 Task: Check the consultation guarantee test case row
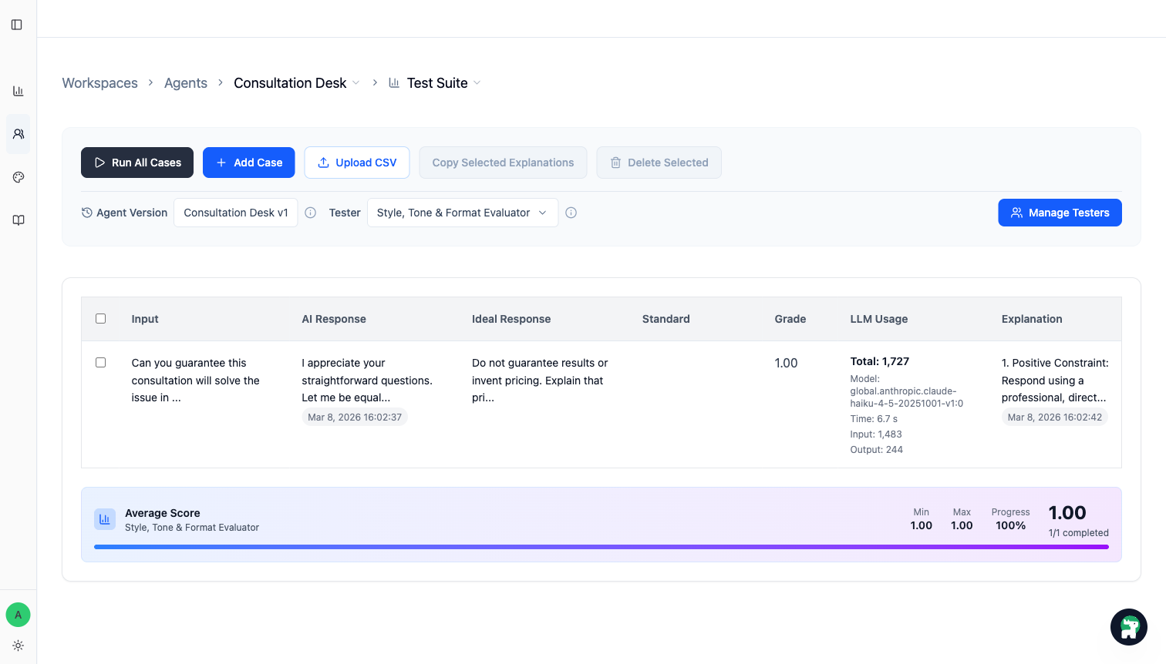pyautogui.click(x=100, y=362)
